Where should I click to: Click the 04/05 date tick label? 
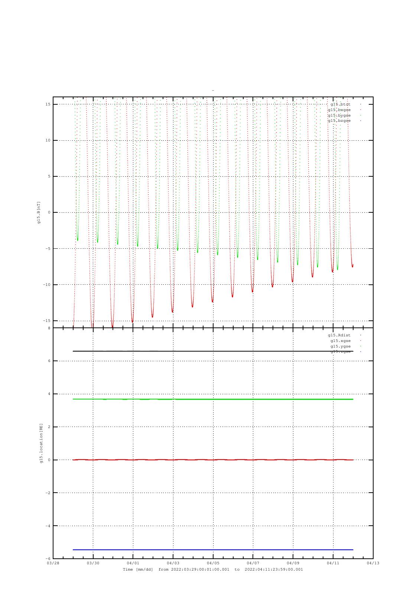pyautogui.click(x=213, y=563)
